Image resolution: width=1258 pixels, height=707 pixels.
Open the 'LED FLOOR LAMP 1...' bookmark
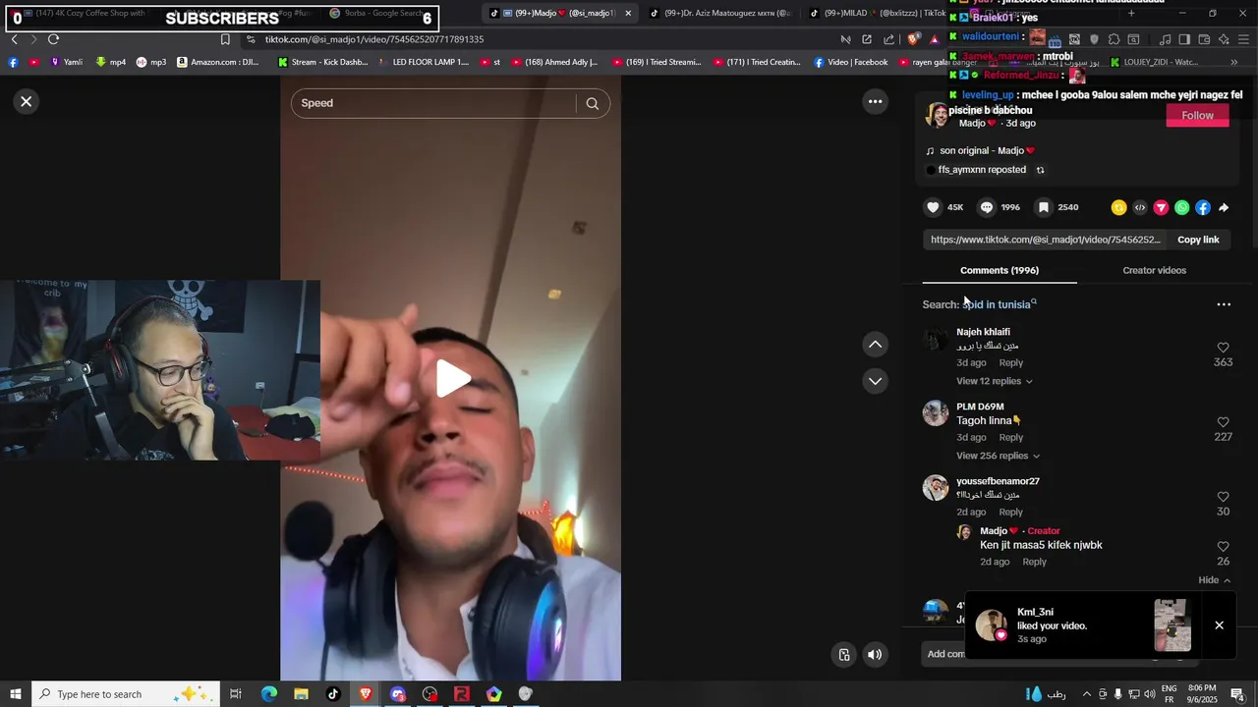[x=423, y=62]
